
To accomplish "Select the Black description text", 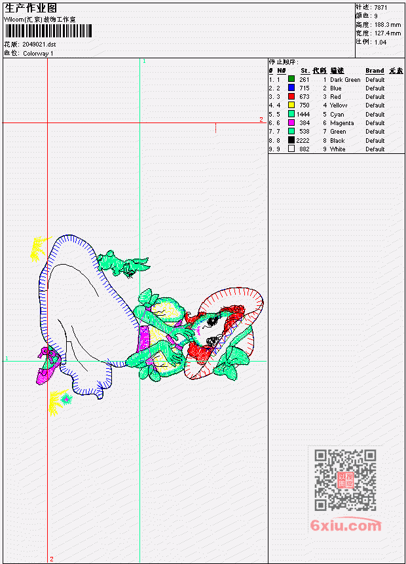I will point(337,141).
